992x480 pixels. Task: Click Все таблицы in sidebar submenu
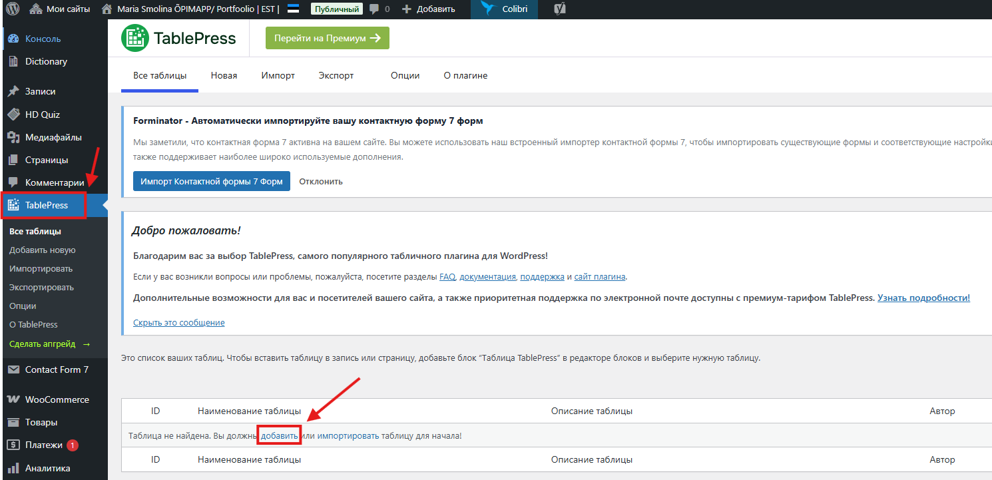coord(35,232)
